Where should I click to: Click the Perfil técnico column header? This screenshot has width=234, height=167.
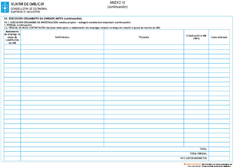coord(62,37)
